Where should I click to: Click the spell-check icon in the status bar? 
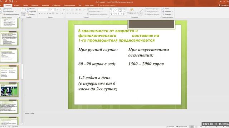click(10, 127)
